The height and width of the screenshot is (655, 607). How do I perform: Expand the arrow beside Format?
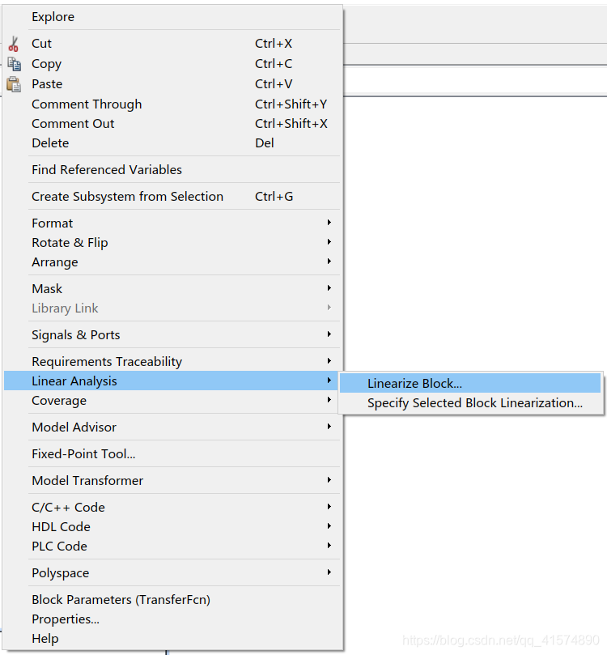(329, 223)
